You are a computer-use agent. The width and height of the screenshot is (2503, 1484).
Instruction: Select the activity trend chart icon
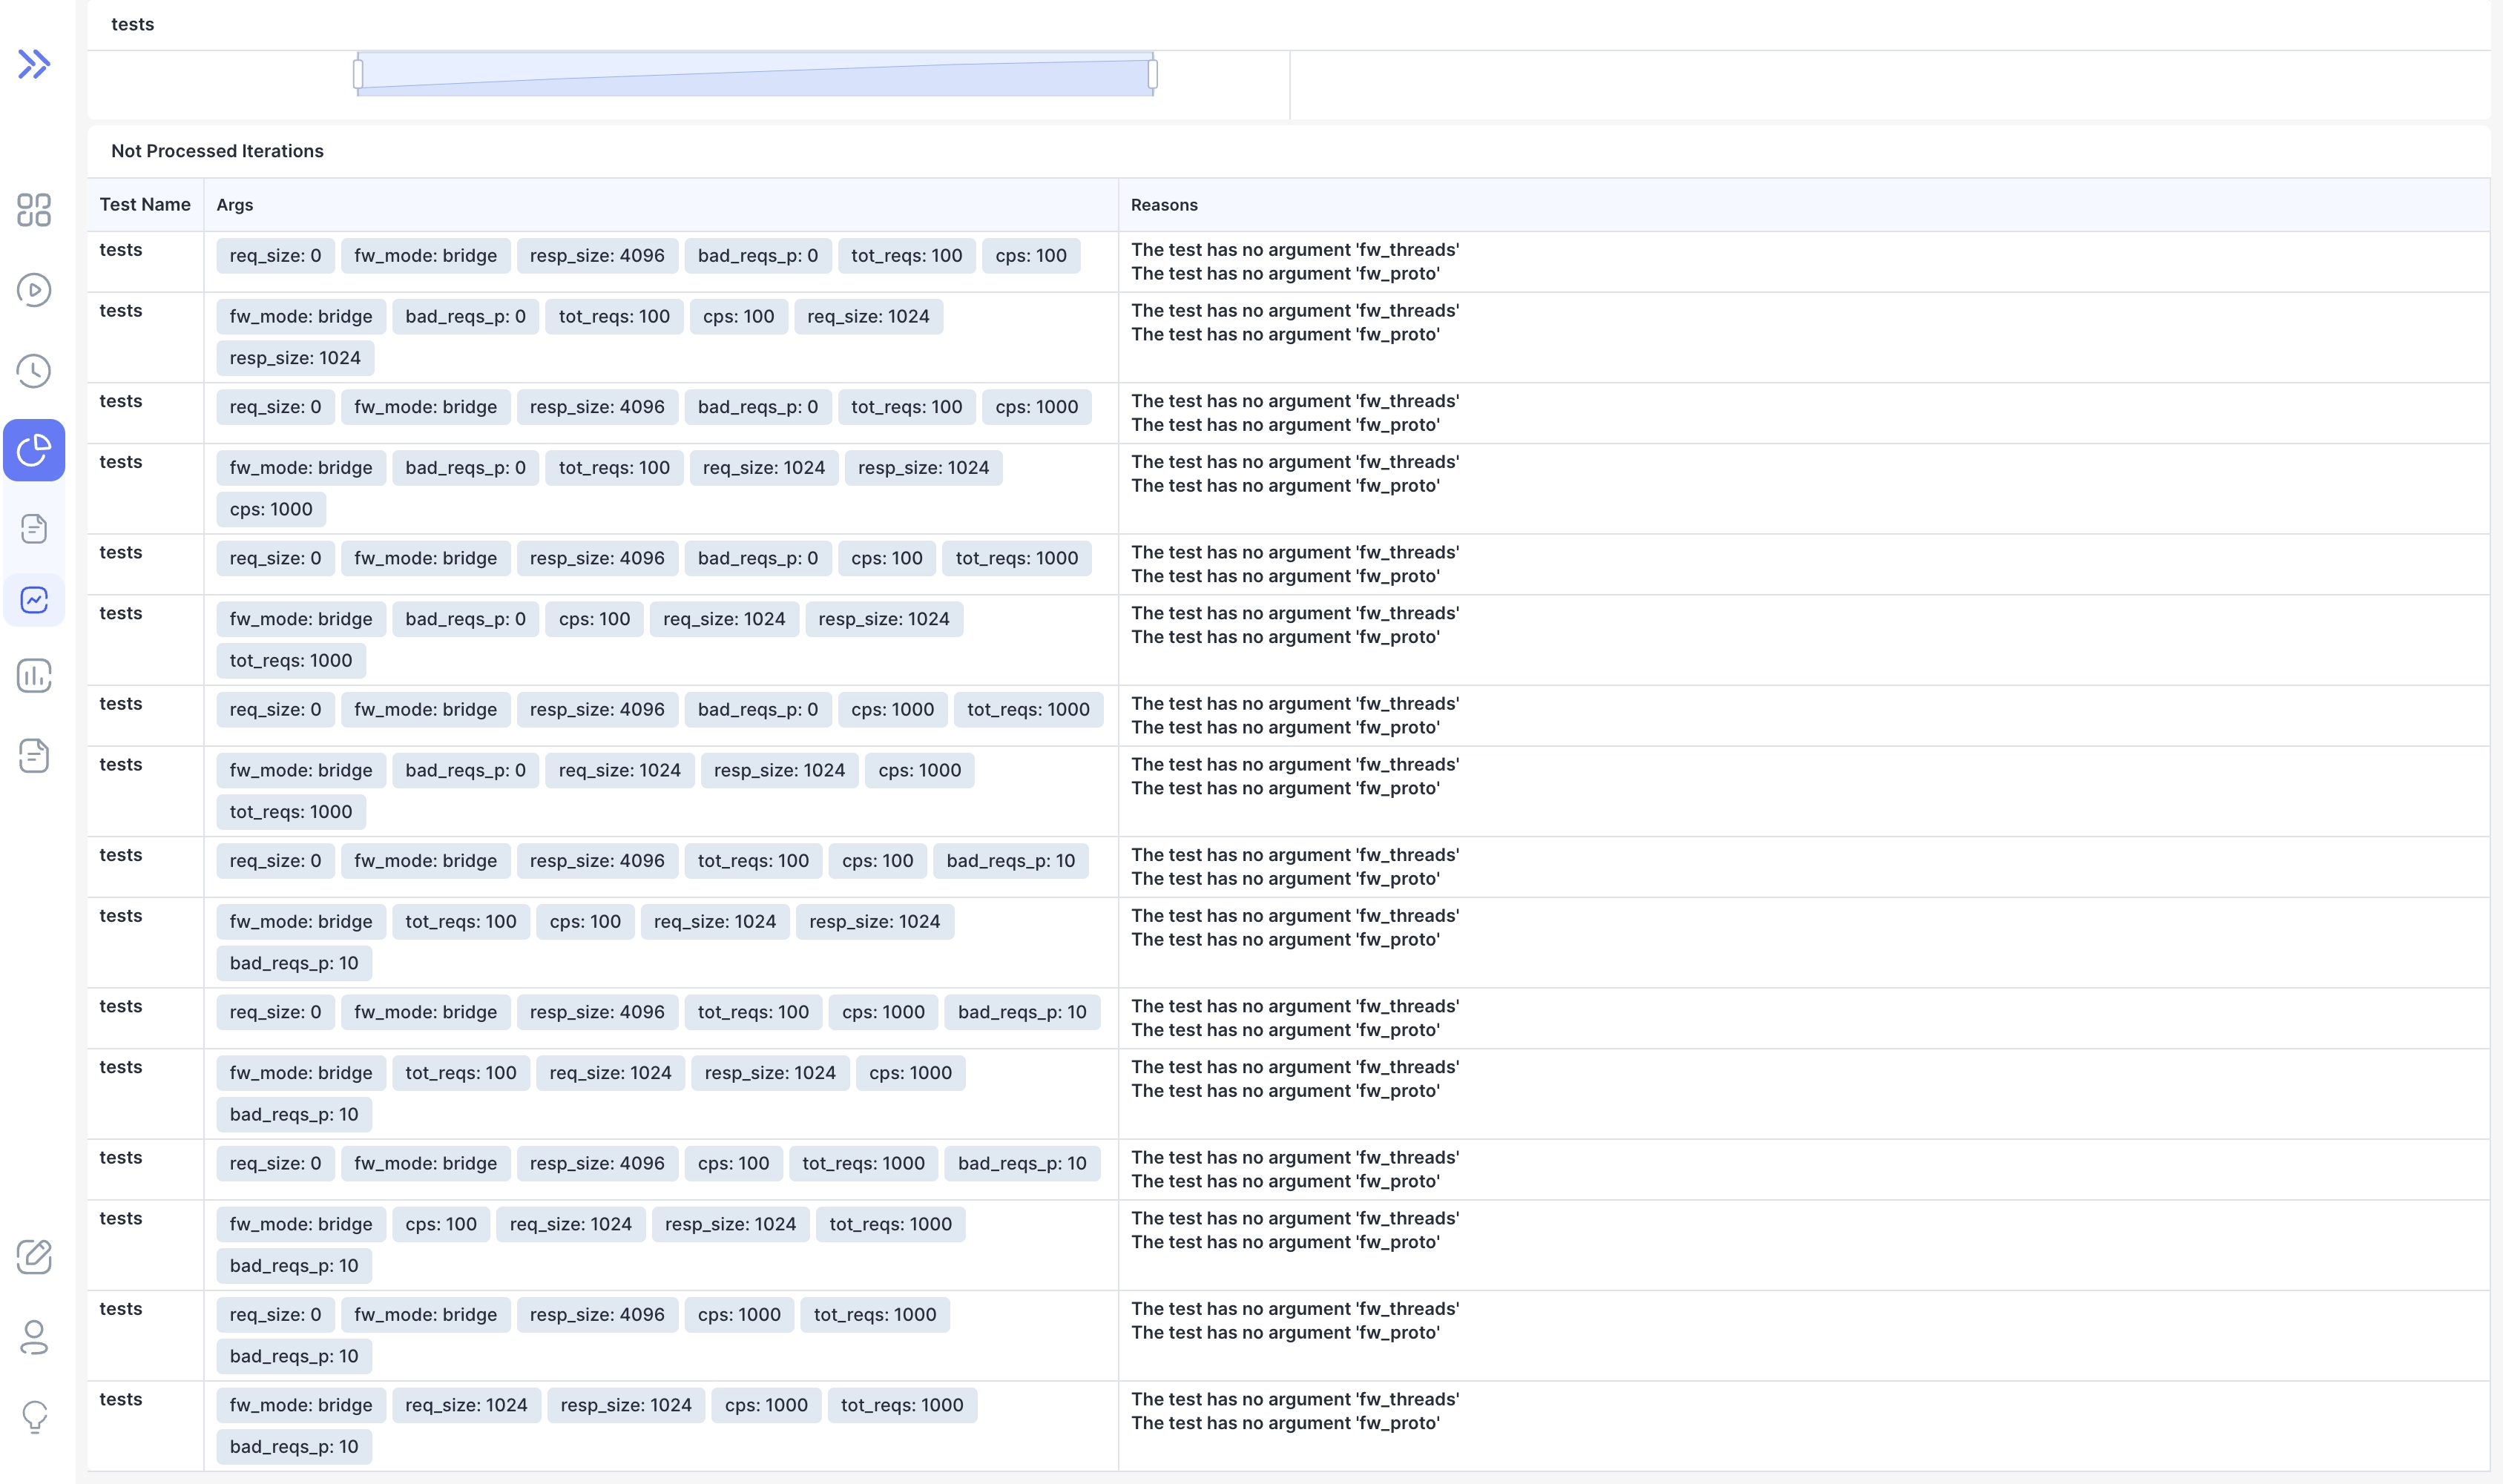coord(34,600)
